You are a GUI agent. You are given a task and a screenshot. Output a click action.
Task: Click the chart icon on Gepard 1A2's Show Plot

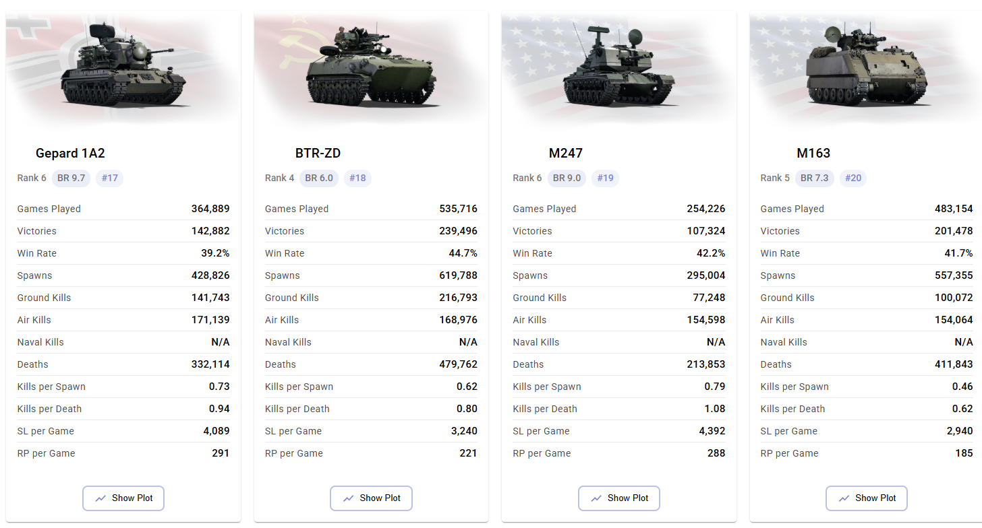coord(101,498)
